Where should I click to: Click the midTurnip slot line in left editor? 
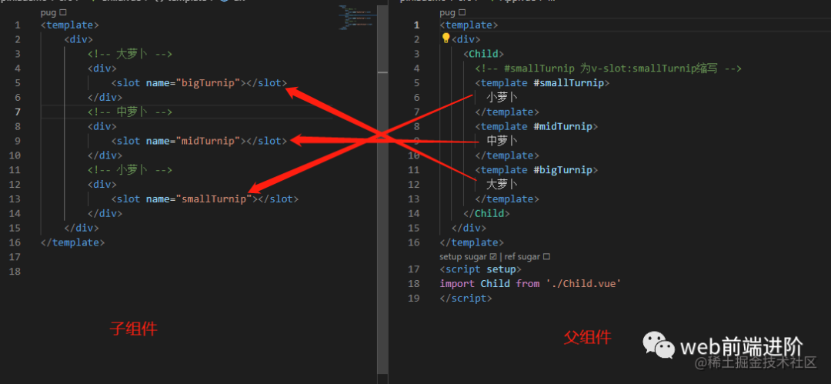pyautogui.click(x=199, y=141)
